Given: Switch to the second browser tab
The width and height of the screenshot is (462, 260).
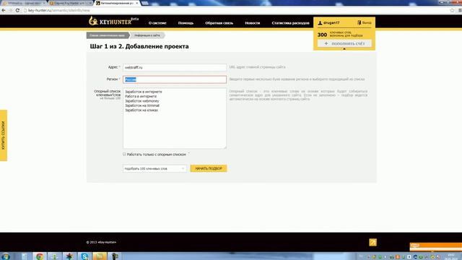Looking at the screenshot, I should click(x=70, y=3).
